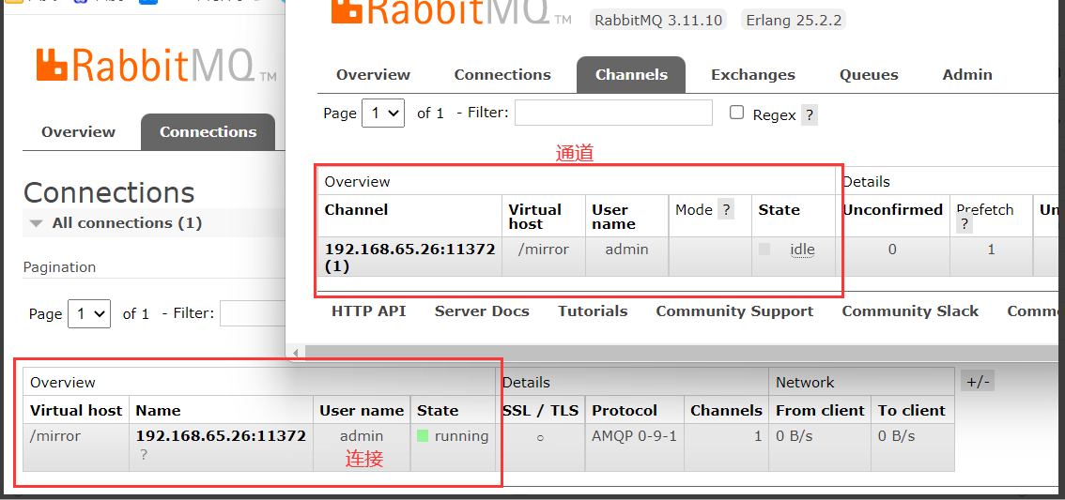This screenshot has width=1065, height=500.
Task: Open the Community Support link
Action: [x=734, y=311]
